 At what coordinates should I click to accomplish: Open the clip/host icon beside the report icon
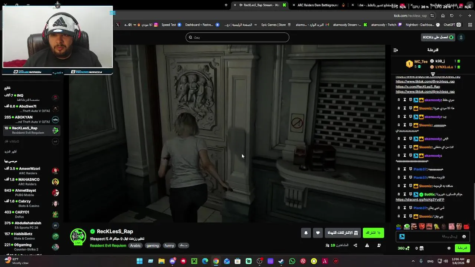(x=379, y=245)
